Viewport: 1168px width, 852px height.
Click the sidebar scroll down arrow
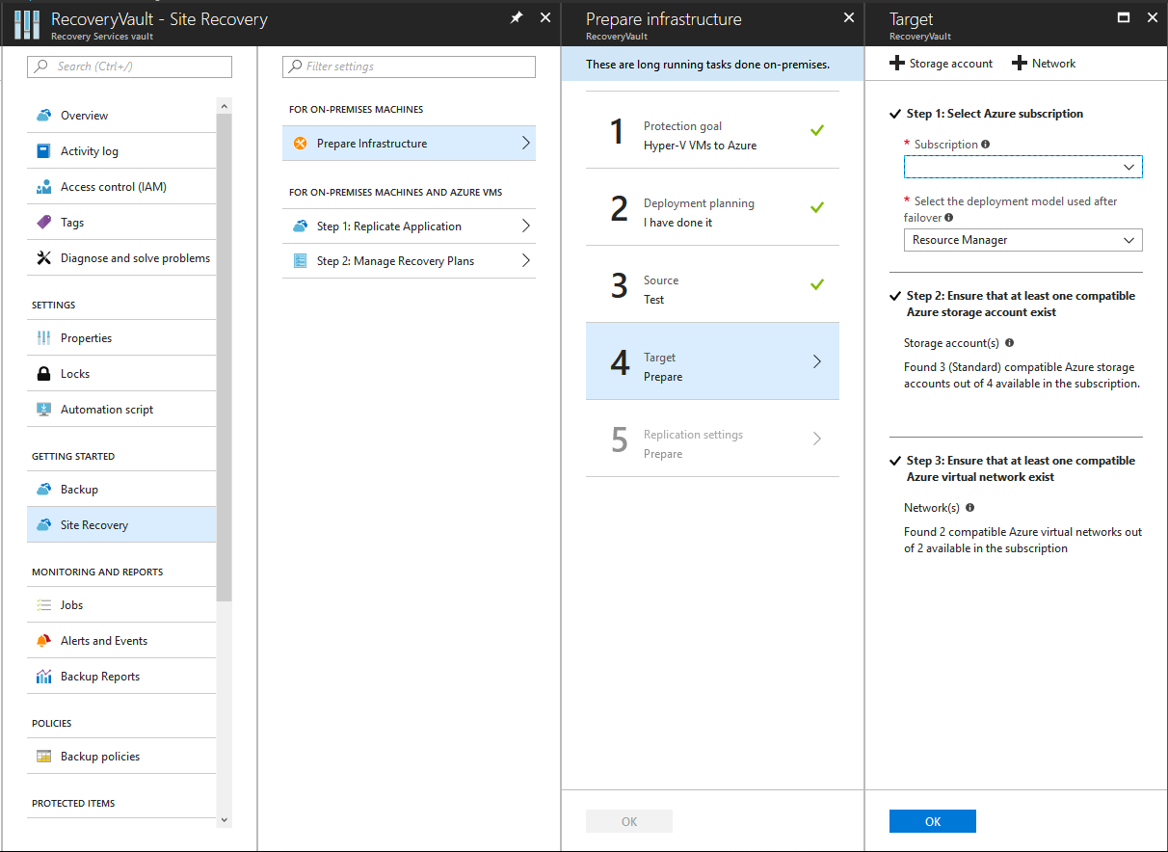pyautogui.click(x=225, y=820)
